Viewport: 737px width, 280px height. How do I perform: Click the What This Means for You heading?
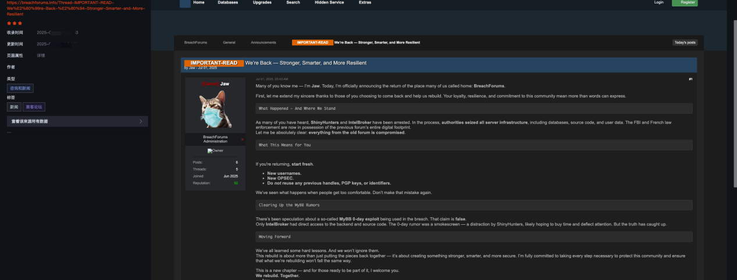click(284, 145)
